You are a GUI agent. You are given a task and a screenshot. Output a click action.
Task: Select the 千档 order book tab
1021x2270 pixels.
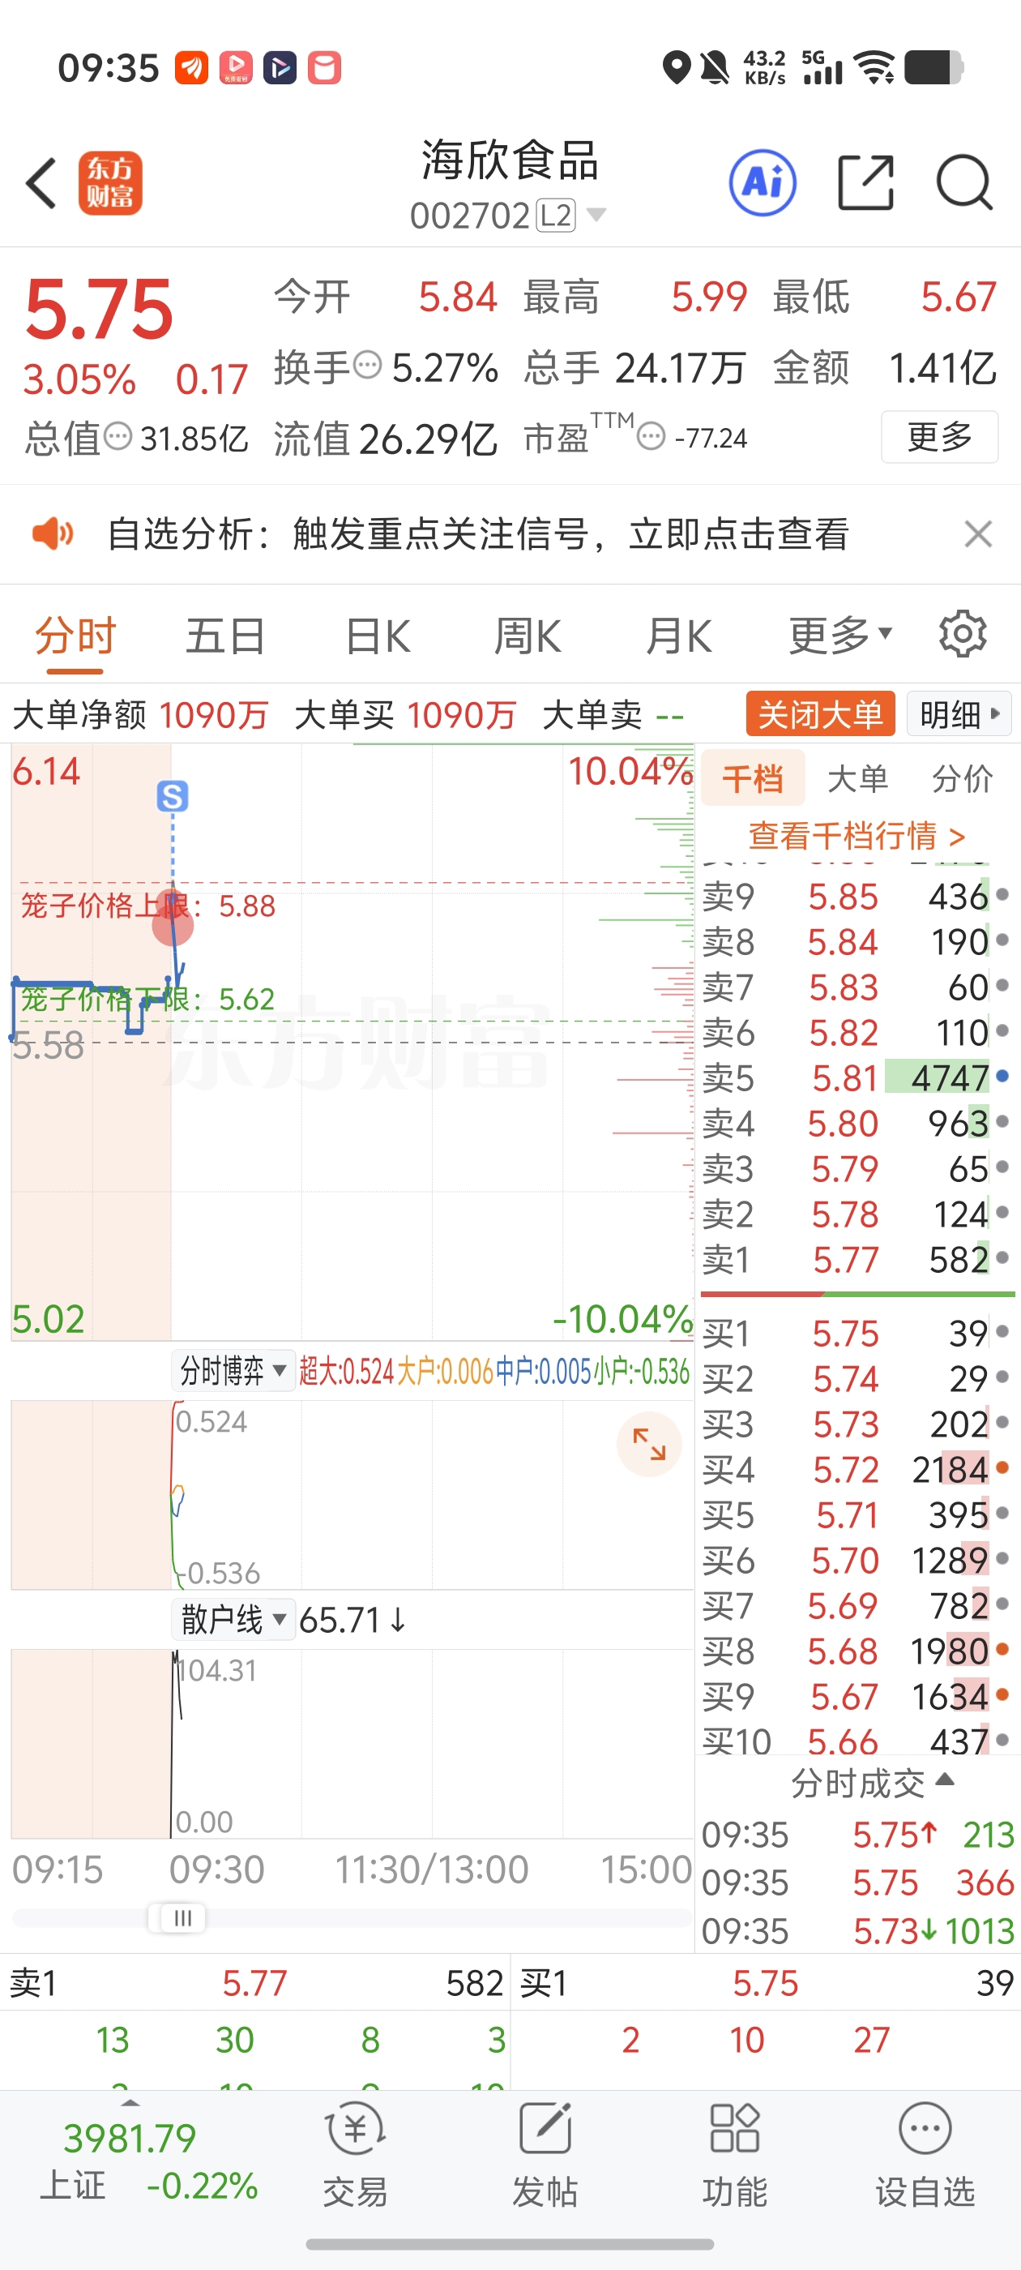[x=754, y=778]
